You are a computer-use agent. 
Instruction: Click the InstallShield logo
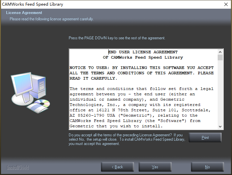coord(18,167)
